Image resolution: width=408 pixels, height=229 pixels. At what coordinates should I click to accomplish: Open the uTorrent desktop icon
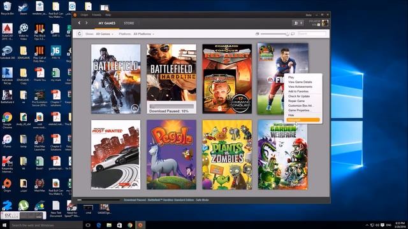coord(24,205)
